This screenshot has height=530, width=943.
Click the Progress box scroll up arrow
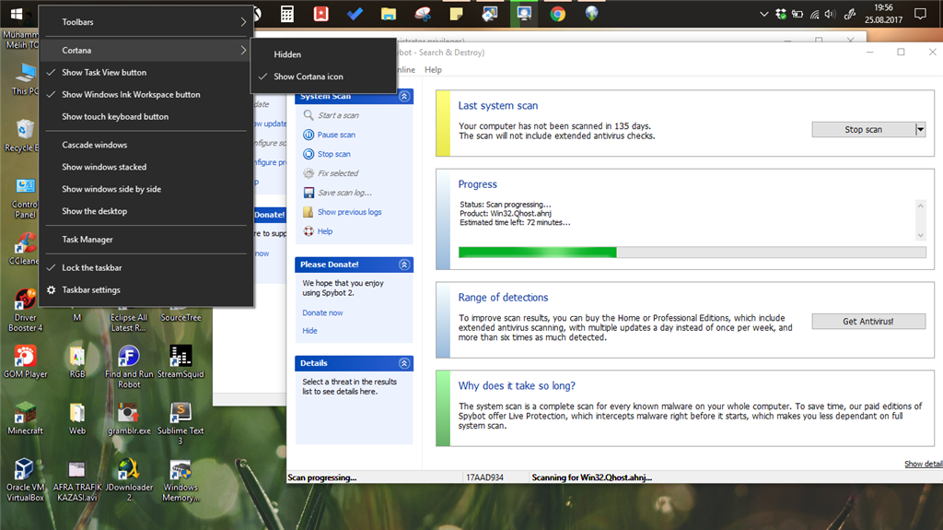point(920,206)
